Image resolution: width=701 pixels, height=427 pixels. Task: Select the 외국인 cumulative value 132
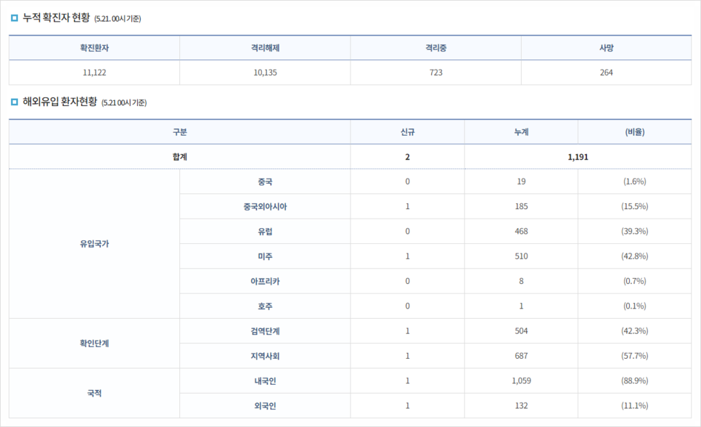521,406
